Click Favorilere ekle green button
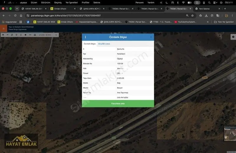Screen dimensions: 236x153 (x=118, y=104)
